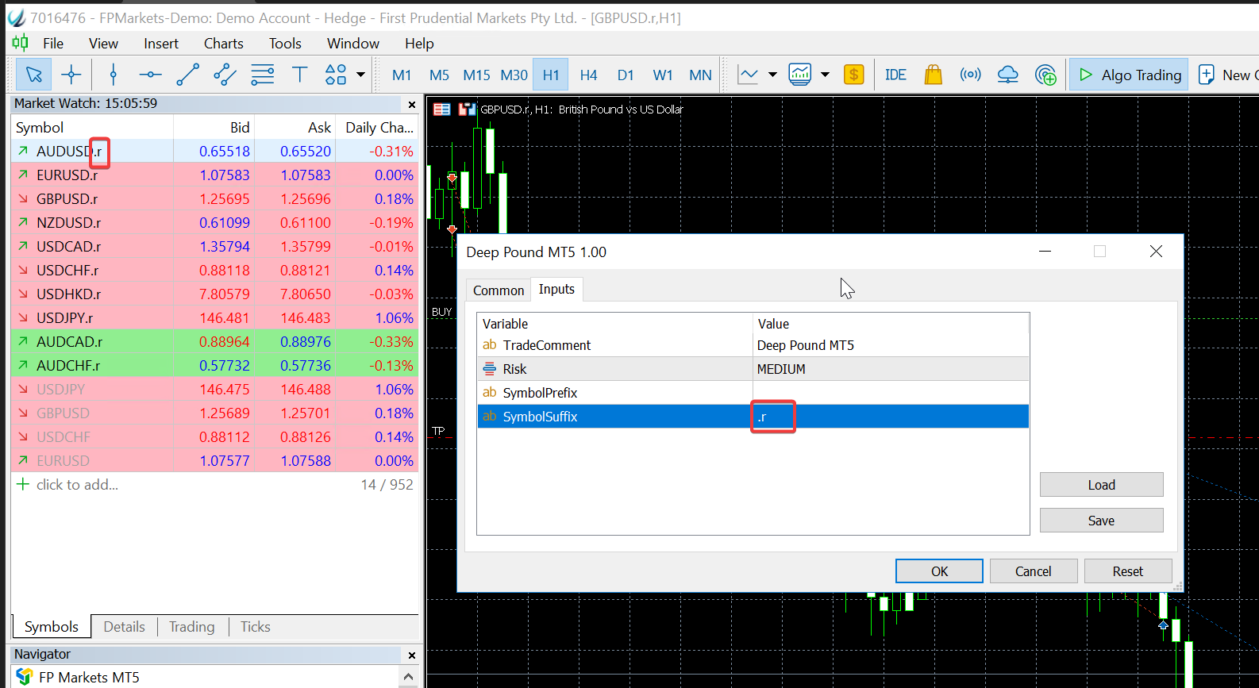Close the Market Watch panel
1259x688 pixels.
click(x=412, y=104)
